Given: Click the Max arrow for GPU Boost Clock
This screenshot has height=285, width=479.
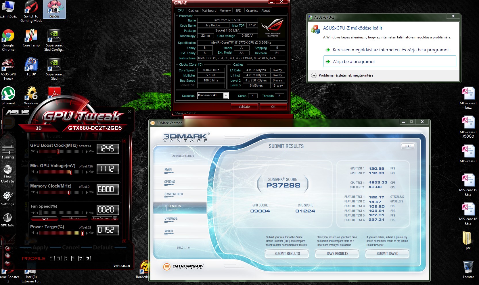Looking at the screenshot, I should tap(87, 151).
